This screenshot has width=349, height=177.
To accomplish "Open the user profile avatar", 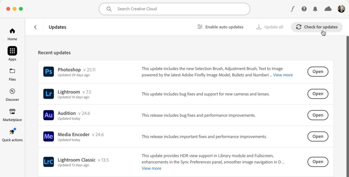I will pos(341,9).
